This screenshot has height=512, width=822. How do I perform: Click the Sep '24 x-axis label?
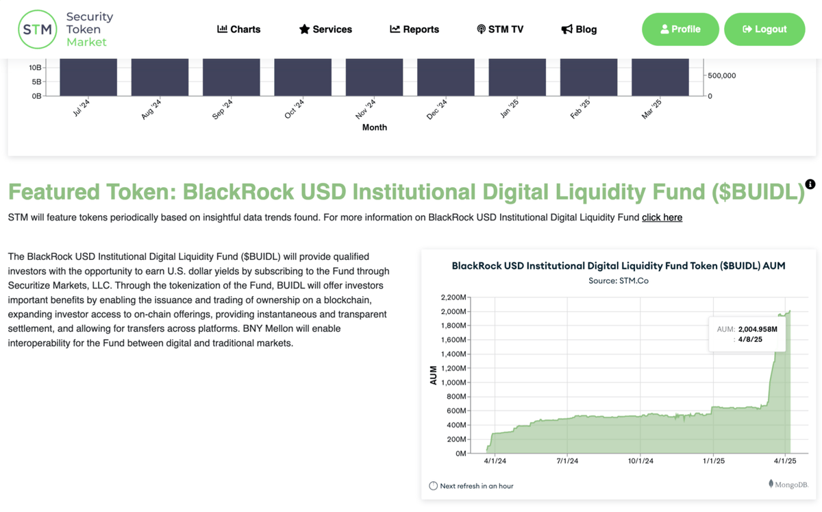click(x=223, y=110)
